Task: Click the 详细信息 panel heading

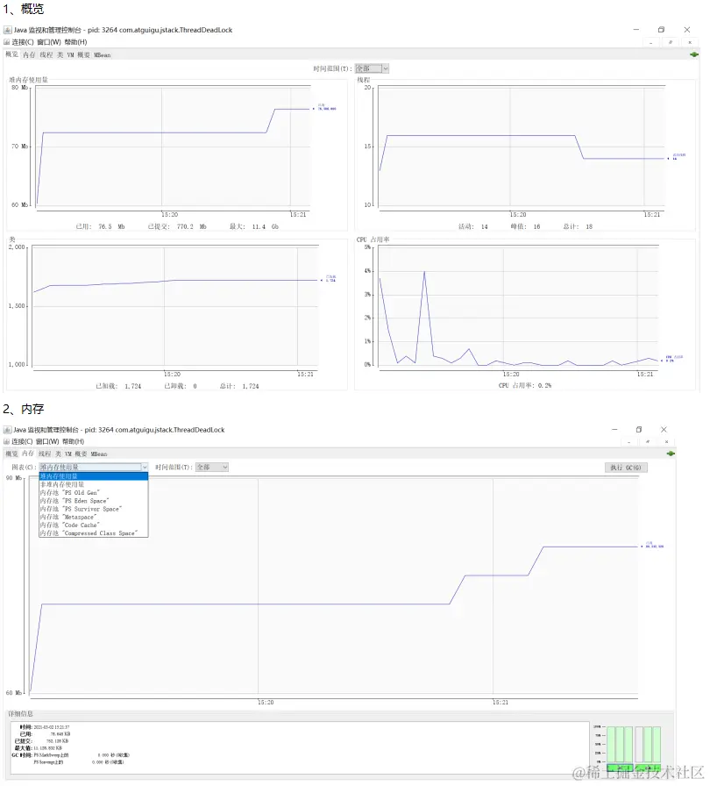Action: (x=20, y=714)
